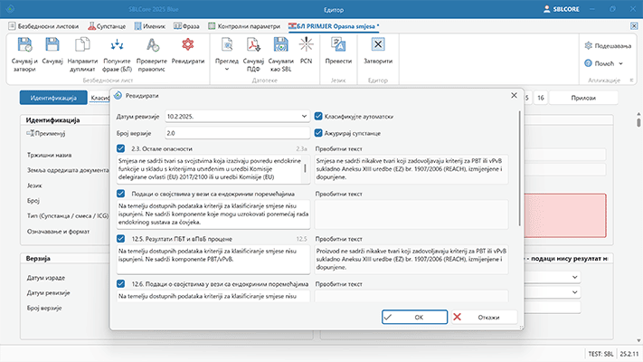
Task: Click the Сачувај и затвори icon
Action: click(24, 44)
